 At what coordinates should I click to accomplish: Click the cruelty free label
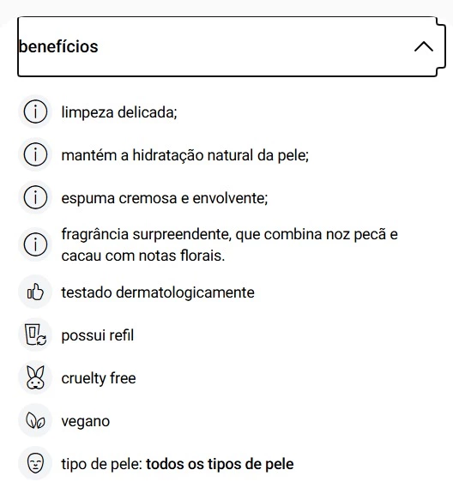[99, 378]
